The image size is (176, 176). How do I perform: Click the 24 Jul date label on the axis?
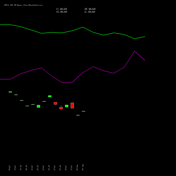49,168
